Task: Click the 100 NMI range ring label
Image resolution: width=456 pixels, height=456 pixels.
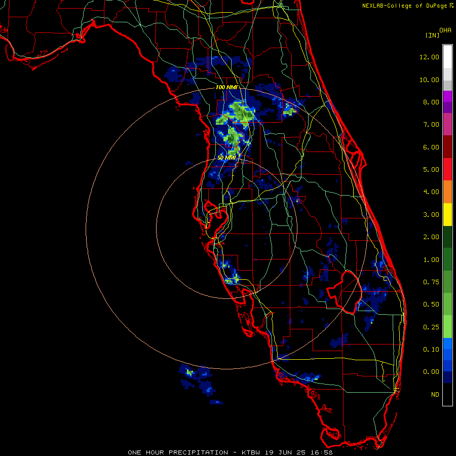Action: [x=226, y=87]
